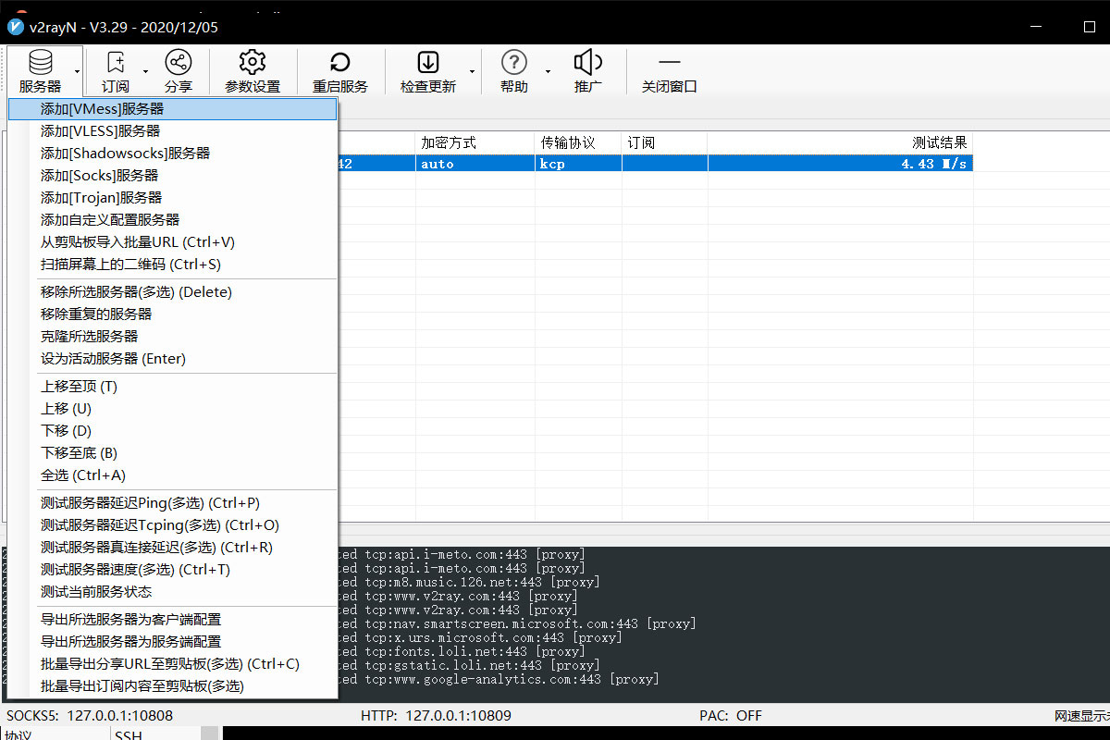Click the 重启服务 restart service icon
Viewport: 1110px width, 740px height.
coord(340,63)
